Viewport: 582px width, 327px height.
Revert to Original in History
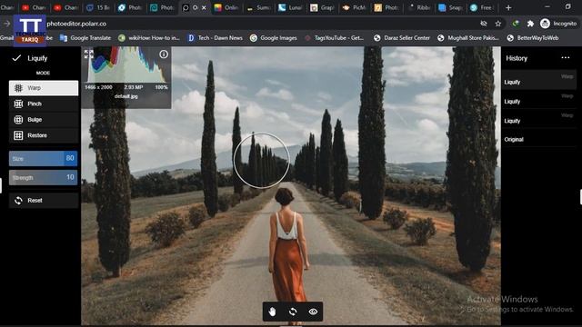coord(539,139)
